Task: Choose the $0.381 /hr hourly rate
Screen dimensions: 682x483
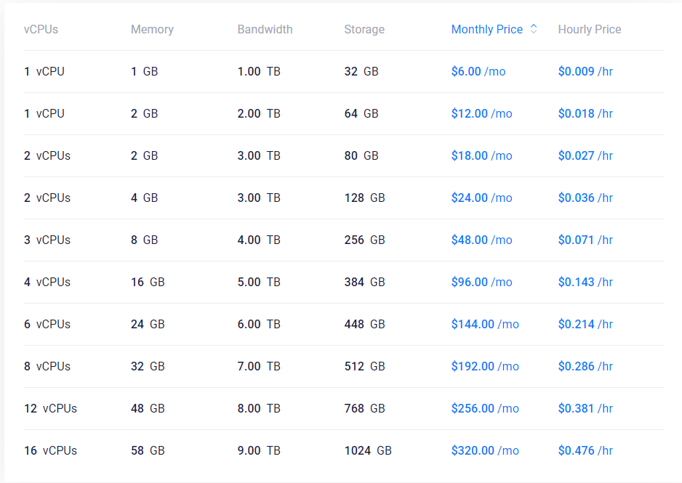Action: (585, 408)
